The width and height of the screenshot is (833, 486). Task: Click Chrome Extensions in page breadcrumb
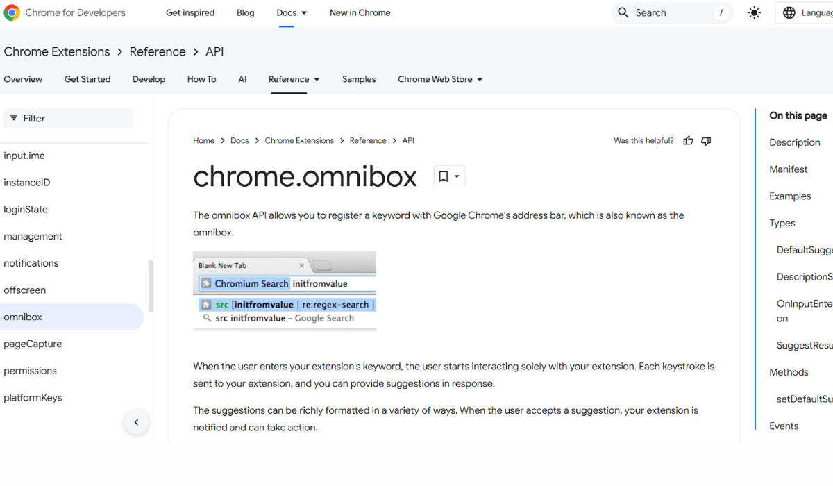(x=299, y=140)
